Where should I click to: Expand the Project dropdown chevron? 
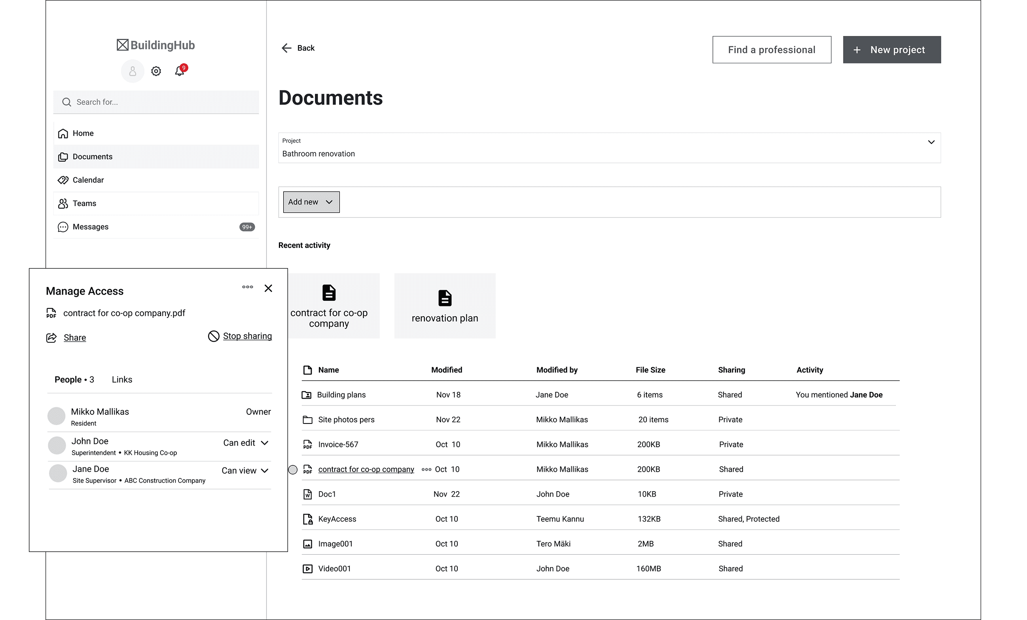(931, 142)
